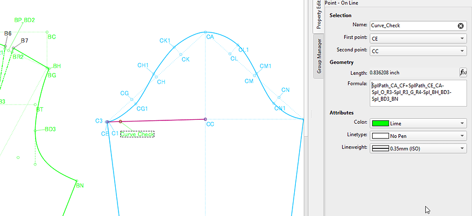
Task: Select point label B7
Action: (24, 41)
